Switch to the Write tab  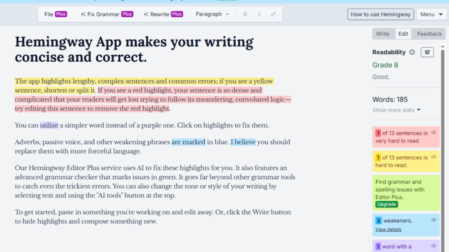click(x=382, y=34)
